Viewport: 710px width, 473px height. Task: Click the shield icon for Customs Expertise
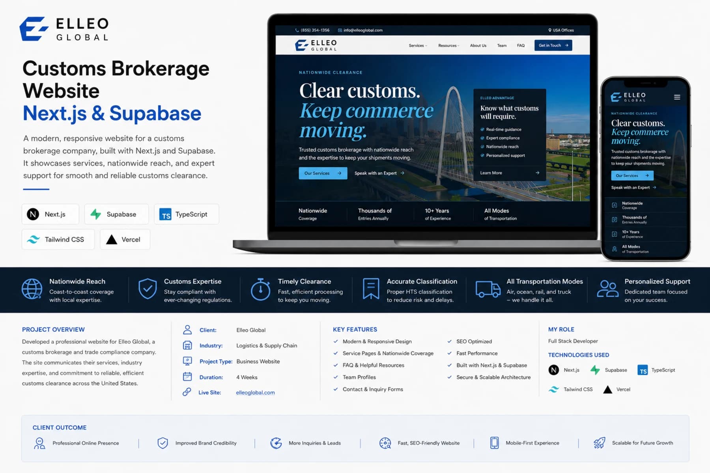click(148, 289)
